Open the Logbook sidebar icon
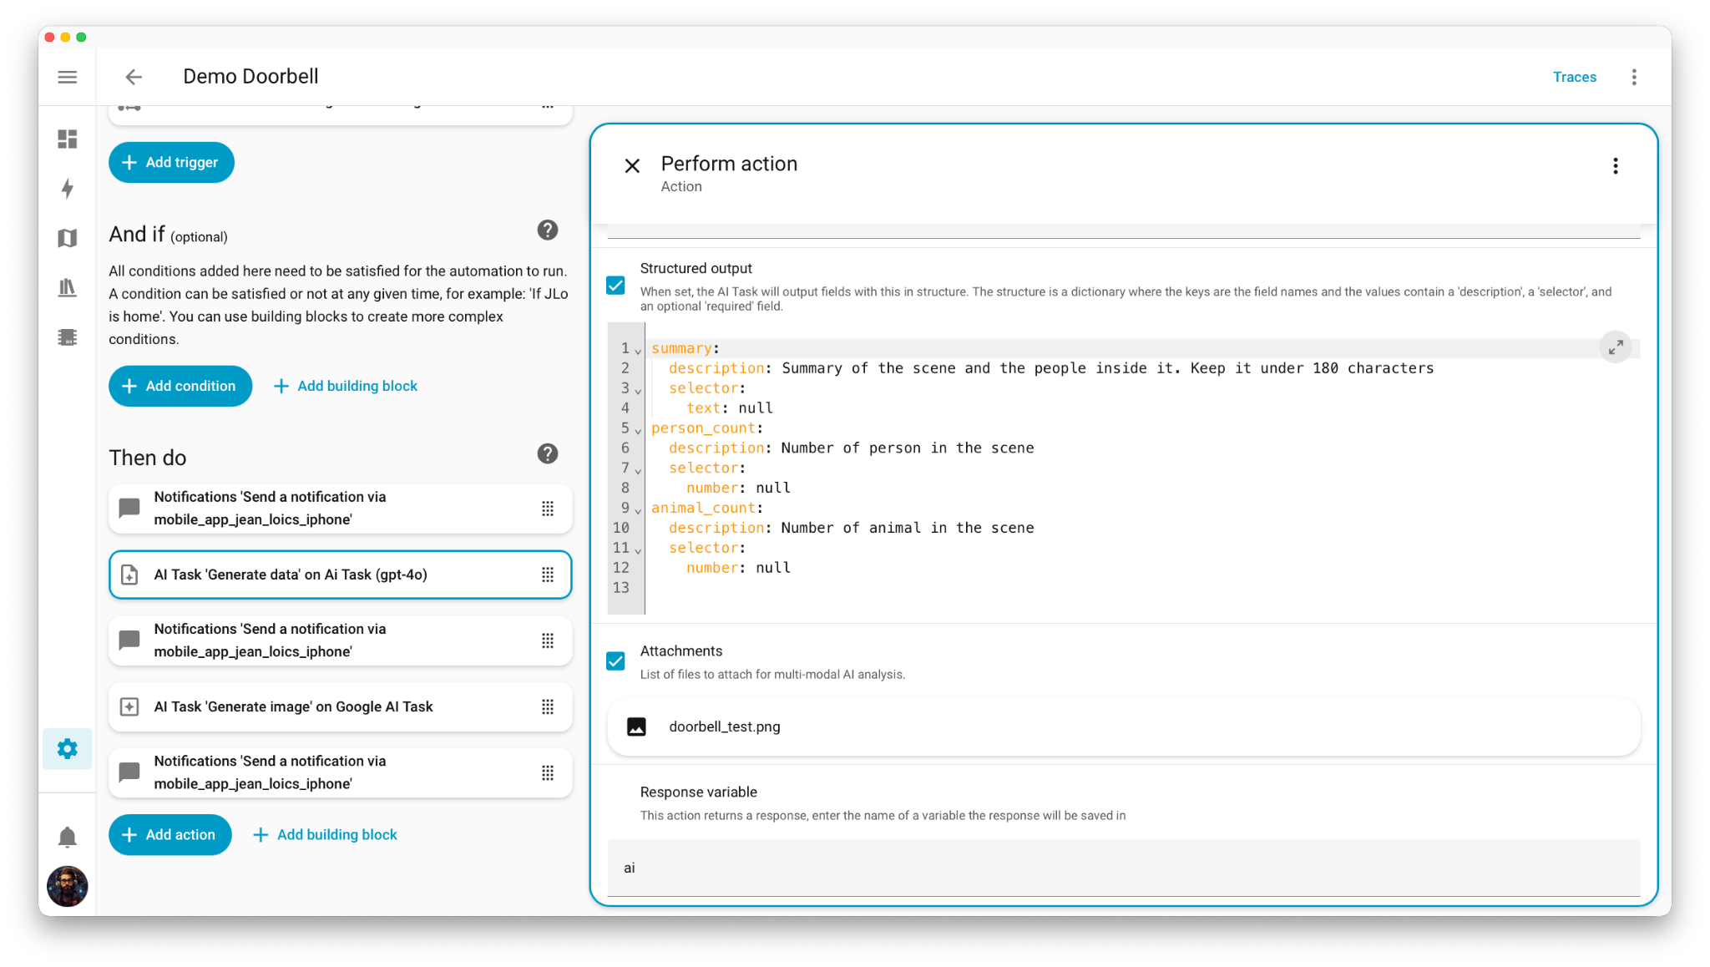This screenshot has height=967, width=1710. (x=67, y=287)
